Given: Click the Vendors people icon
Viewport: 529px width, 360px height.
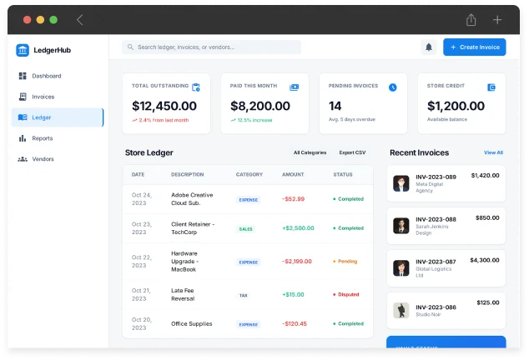Looking at the screenshot, I should [23, 159].
